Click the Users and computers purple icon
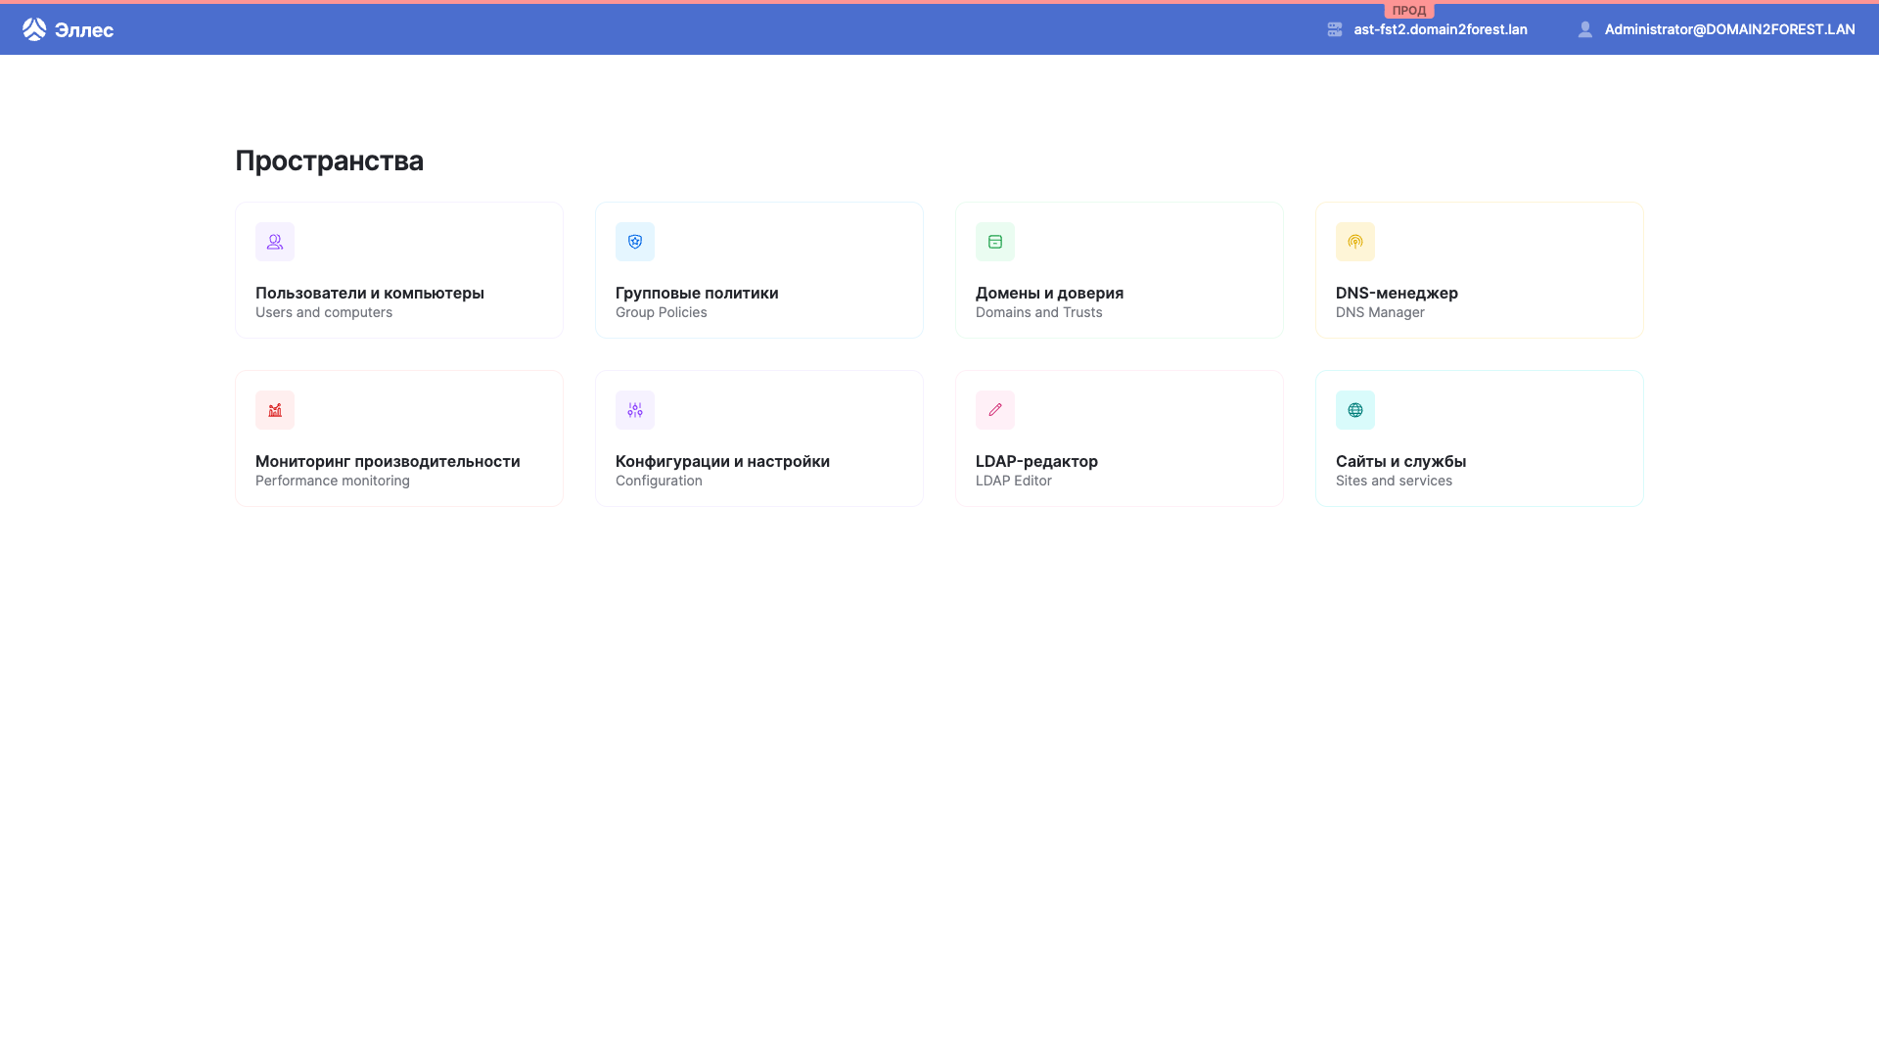The height and width of the screenshot is (1057, 1879). [275, 242]
